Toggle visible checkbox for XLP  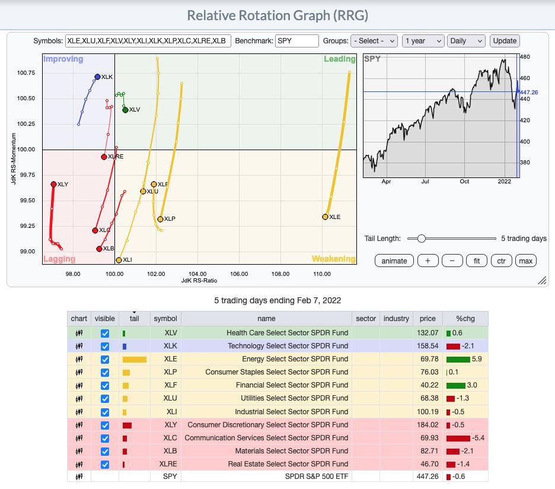point(105,373)
